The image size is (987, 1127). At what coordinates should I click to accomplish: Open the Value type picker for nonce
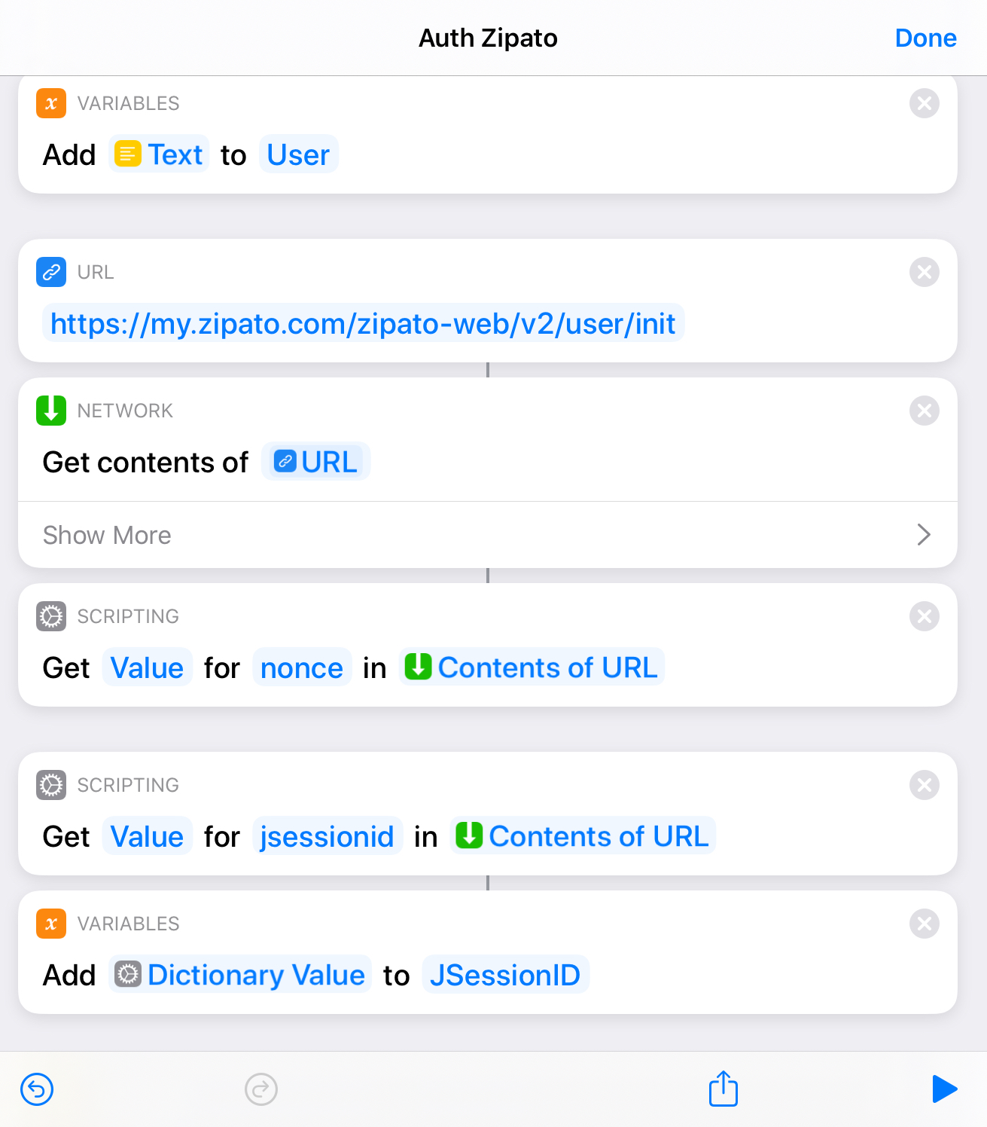[147, 667]
